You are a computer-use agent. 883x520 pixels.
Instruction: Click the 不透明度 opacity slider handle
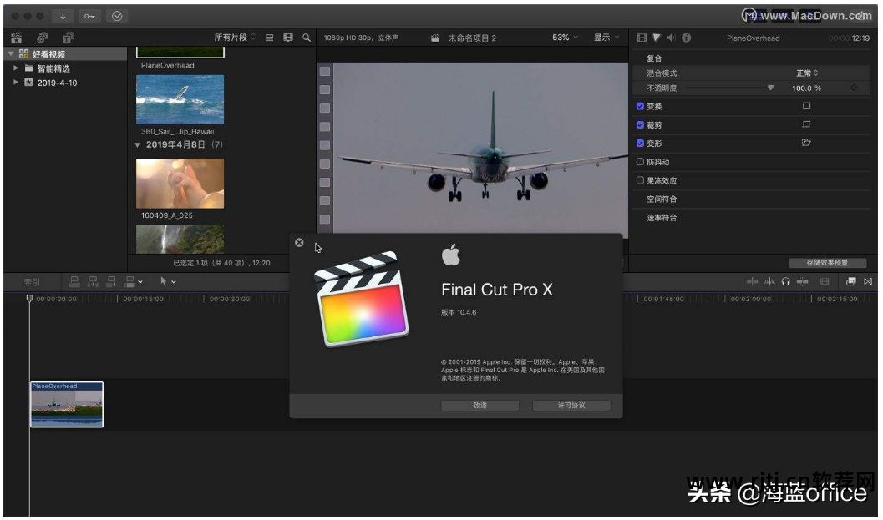point(770,88)
